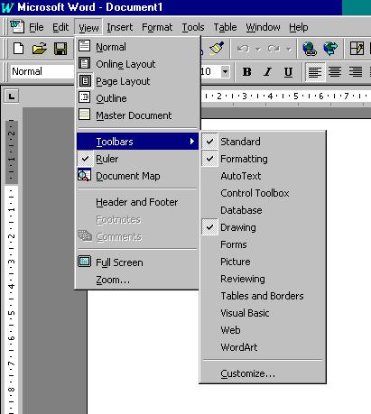Select the Format Painter brush icon
The image size is (371, 414).
click(x=217, y=48)
